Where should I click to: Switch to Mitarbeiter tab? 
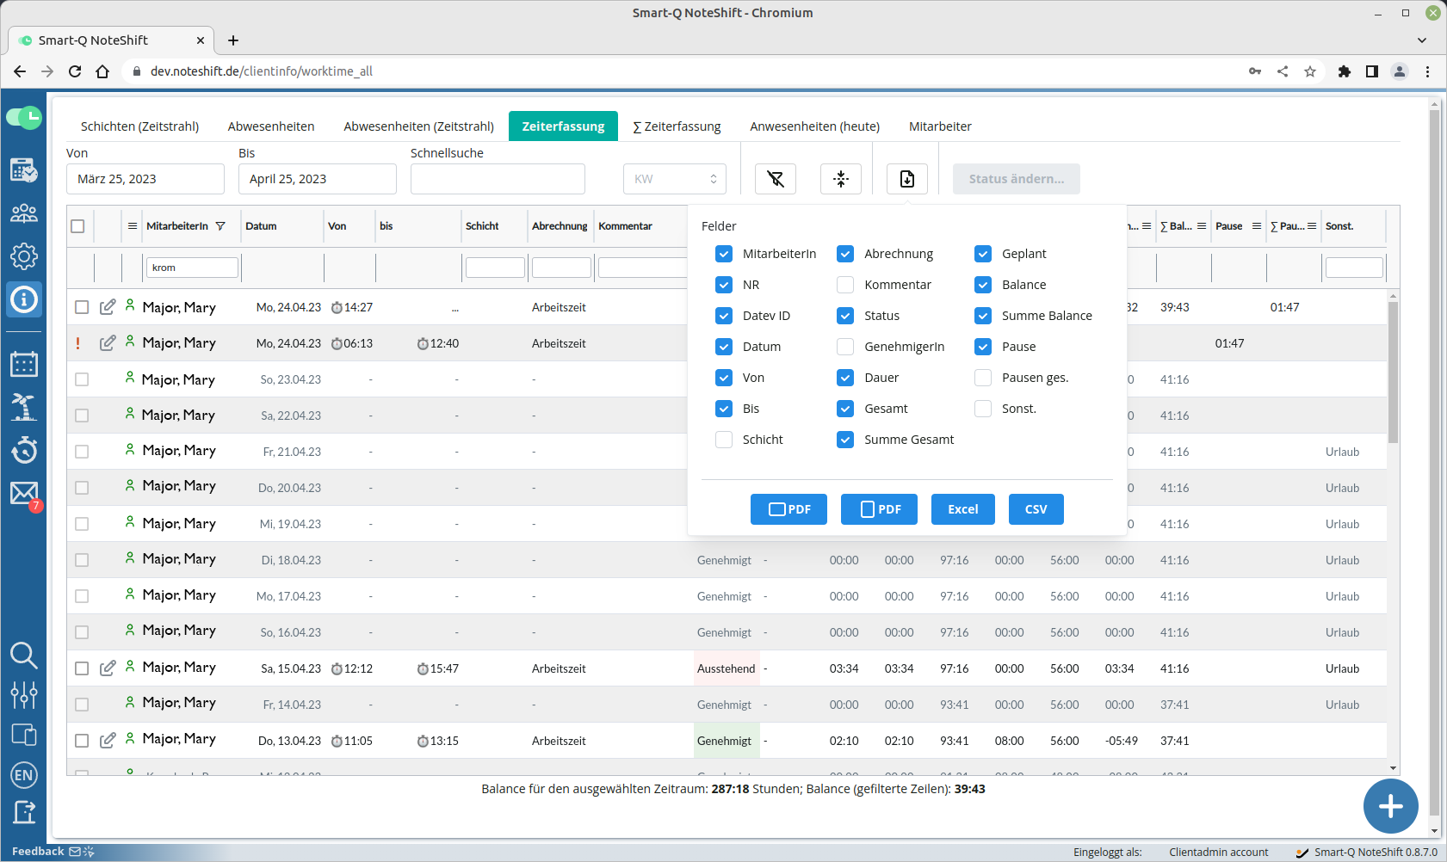(x=940, y=126)
